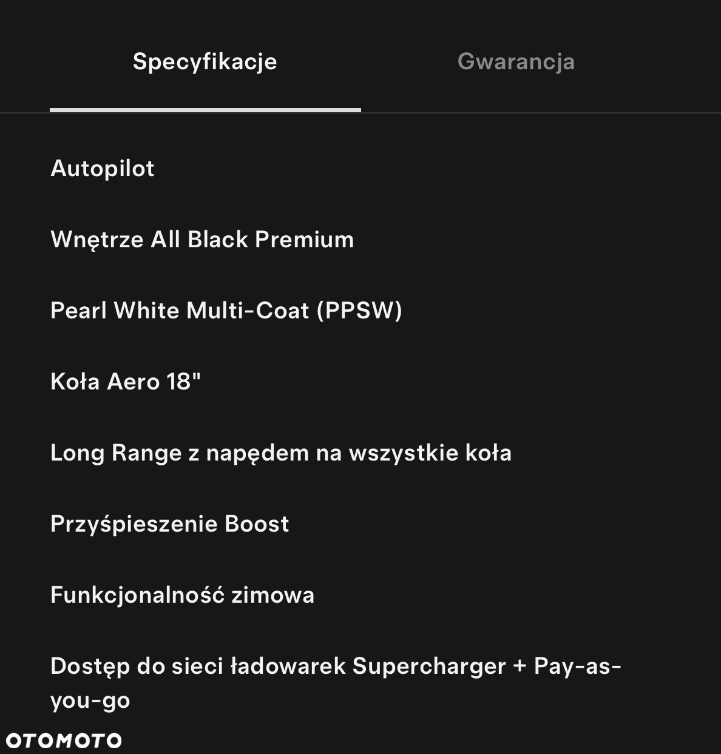Click the Long Range words

(x=116, y=453)
